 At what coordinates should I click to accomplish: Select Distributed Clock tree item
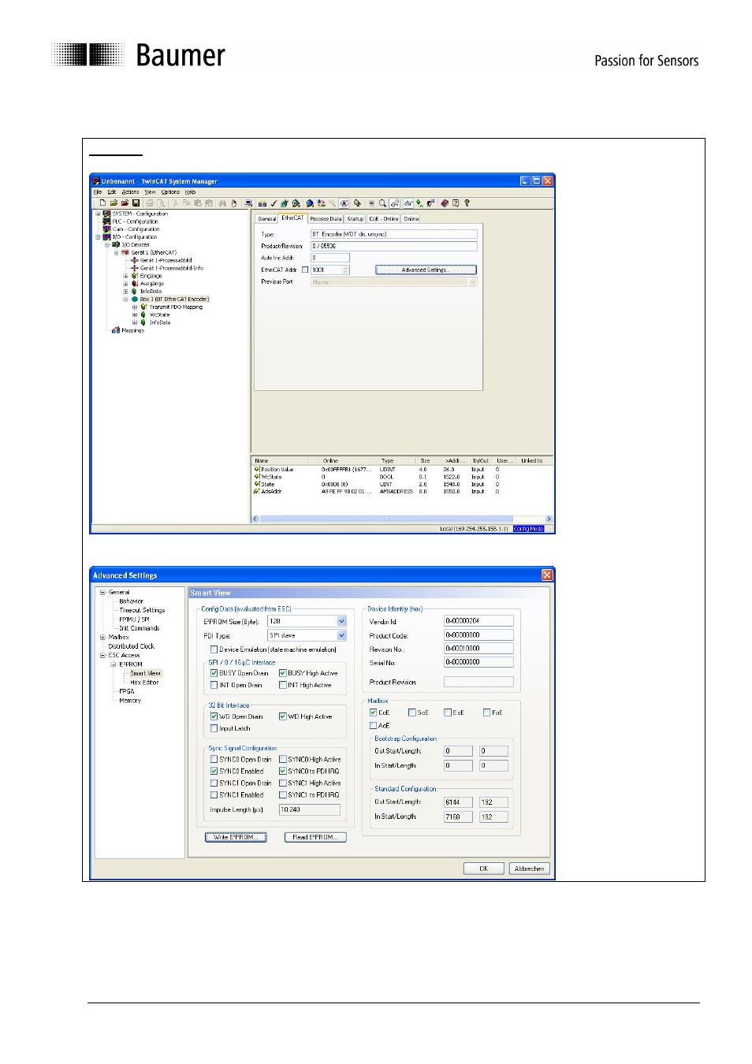tap(131, 646)
